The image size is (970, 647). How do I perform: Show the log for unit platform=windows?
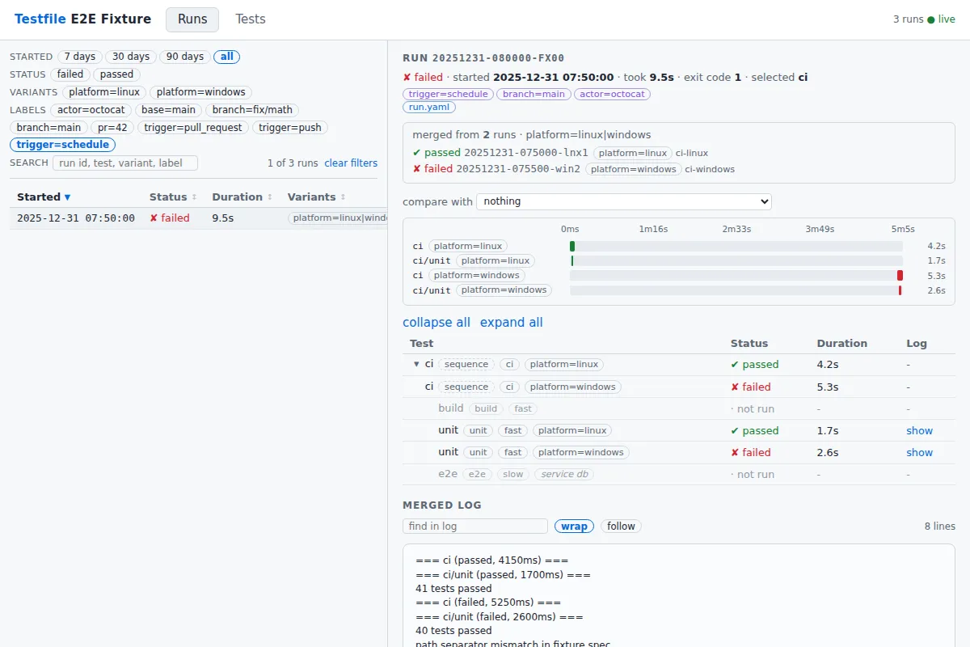920,453
